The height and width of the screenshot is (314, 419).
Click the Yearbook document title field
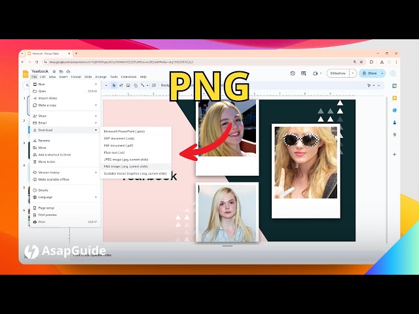pyautogui.click(x=40, y=71)
